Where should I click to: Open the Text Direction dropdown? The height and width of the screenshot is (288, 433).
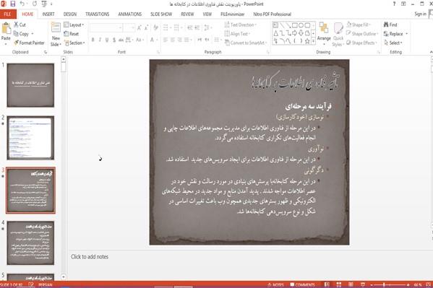(x=240, y=25)
